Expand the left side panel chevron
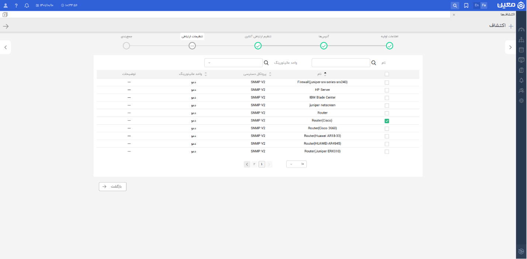The height and width of the screenshot is (259, 527). pos(5,47)
